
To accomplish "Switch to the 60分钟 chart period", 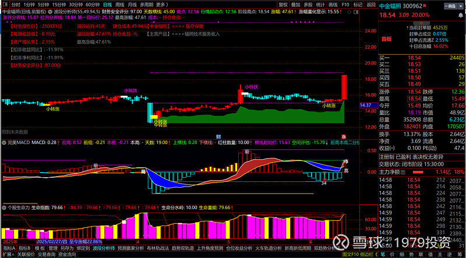I will click(x=93, y=5).
